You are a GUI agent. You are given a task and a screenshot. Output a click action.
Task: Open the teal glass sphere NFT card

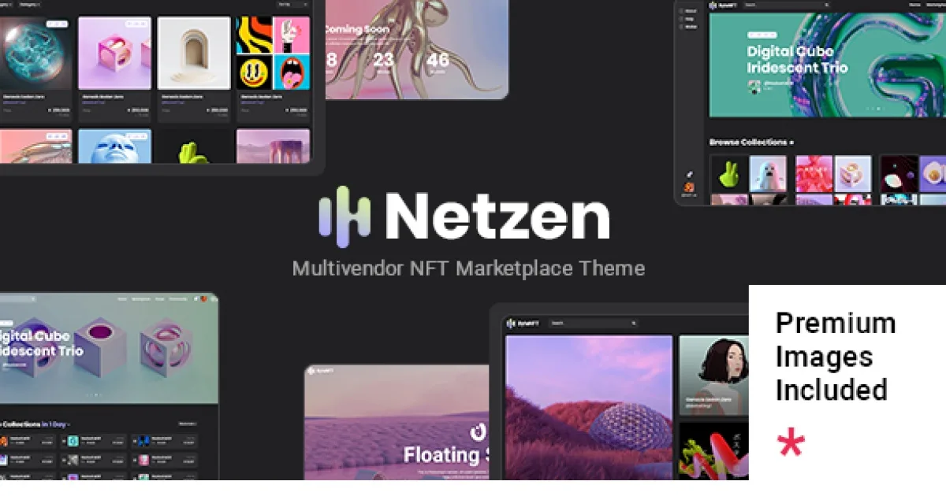point(35,68)
